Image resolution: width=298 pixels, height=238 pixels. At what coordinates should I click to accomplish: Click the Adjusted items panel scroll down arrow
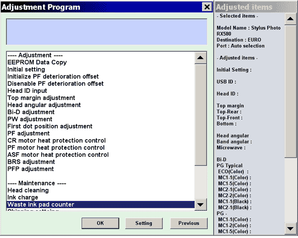tap(290, 229)
